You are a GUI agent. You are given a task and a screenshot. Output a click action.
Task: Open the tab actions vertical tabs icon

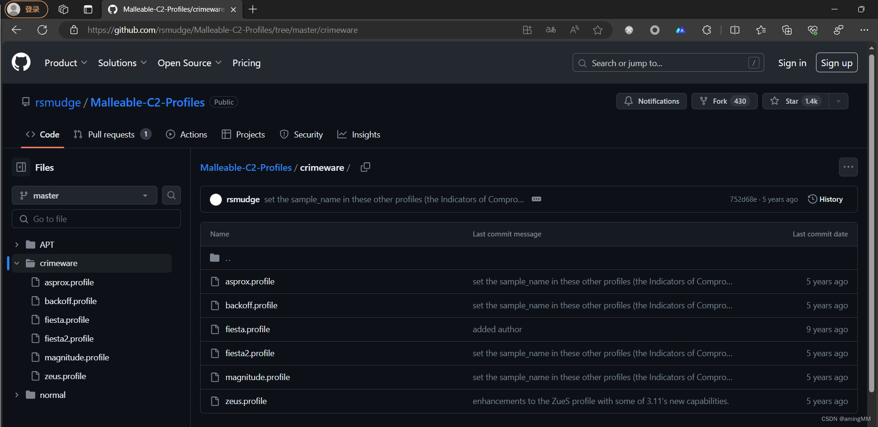(x=88, y=9)
